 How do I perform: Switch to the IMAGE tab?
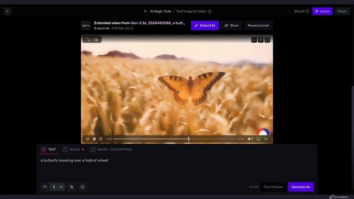click(73, 149)
